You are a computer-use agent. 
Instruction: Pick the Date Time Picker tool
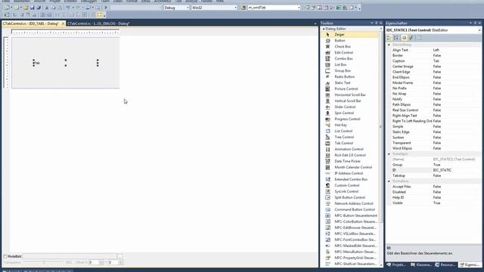(x=350, y=161)
